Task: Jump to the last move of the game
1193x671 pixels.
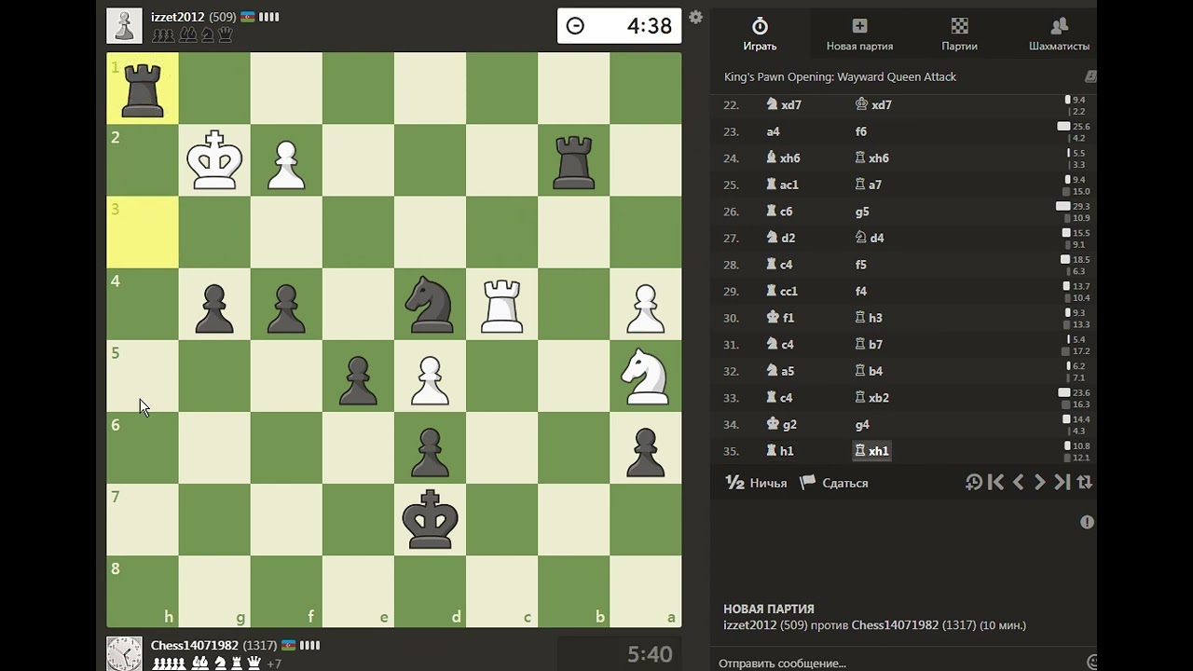Action: click(1063, 482)
